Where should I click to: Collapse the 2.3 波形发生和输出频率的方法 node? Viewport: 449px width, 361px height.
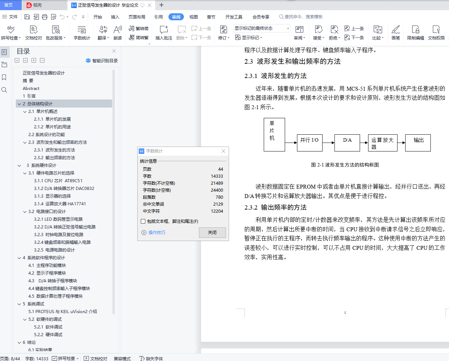(25, 142)
